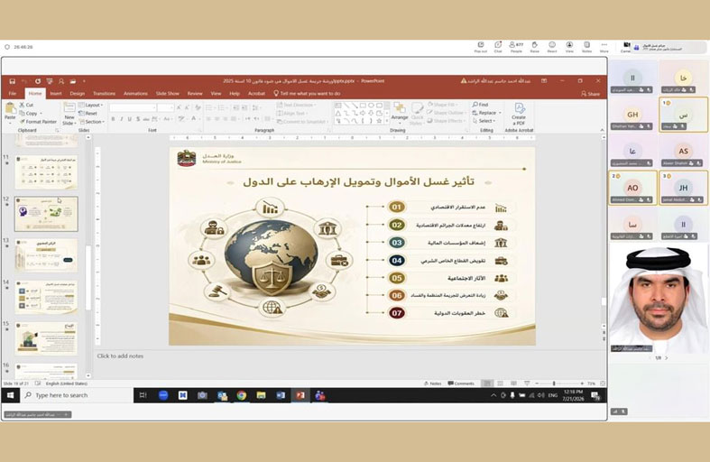Activate the Format Painter tool
Viewport: 710px width, 462px height.
pos(38,122)
